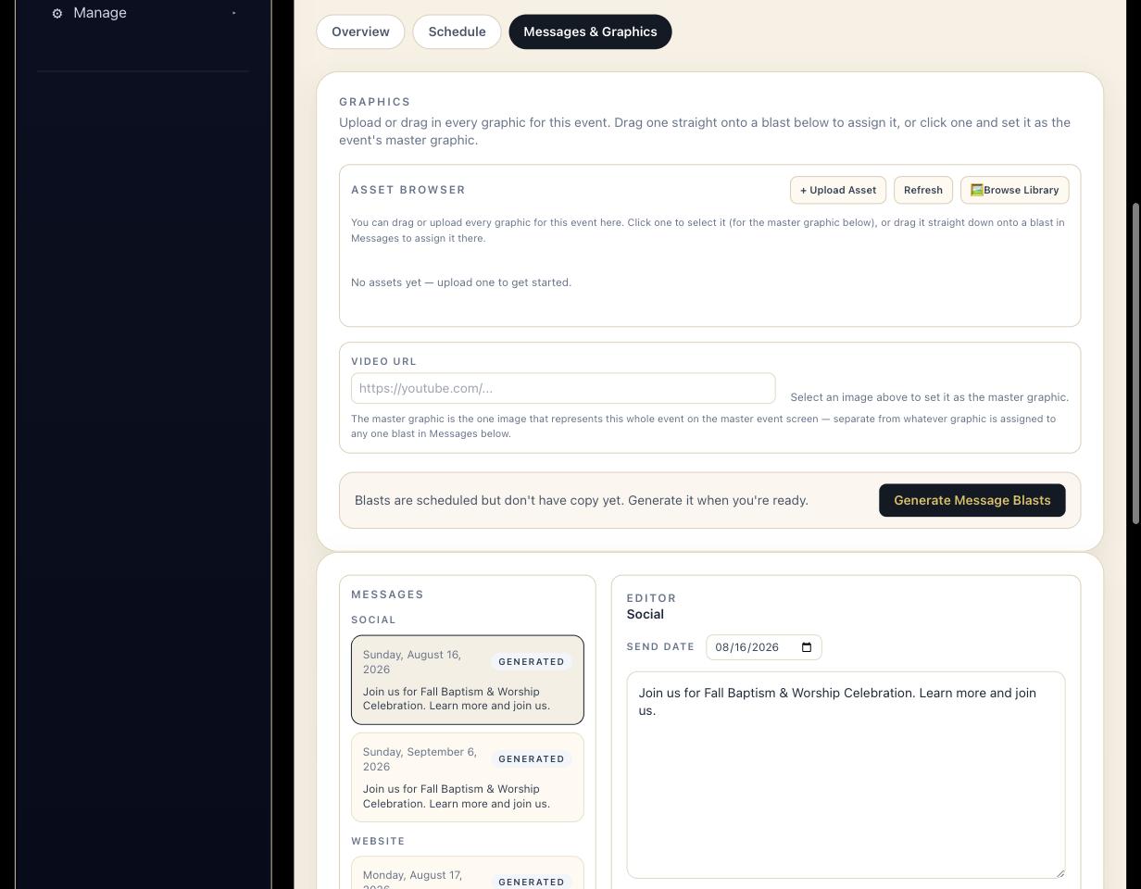Open the send date calendar picker icon

[x=807, y=647]
